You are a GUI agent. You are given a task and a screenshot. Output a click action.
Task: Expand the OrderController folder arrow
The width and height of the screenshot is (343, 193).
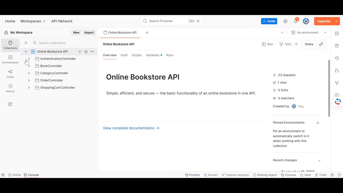29,80
